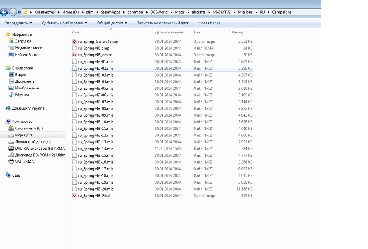Open the Добавить в библиотеку dropdown
368x249 pixels.
pos(64,23)
